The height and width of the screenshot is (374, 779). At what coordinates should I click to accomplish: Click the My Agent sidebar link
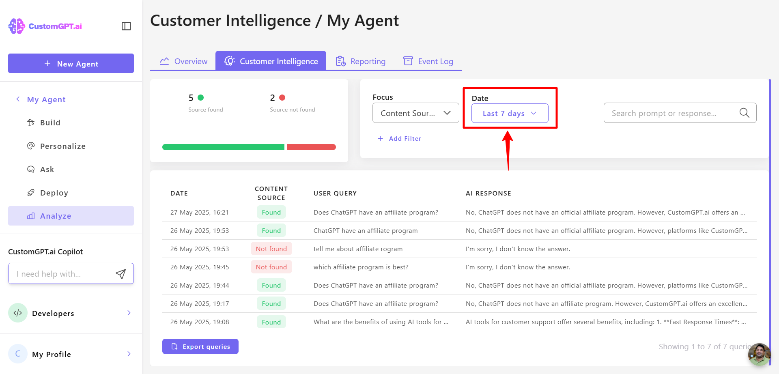pos(46,99)
